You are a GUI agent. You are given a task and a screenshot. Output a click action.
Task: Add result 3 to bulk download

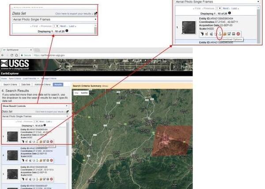(x=41, y=179)
